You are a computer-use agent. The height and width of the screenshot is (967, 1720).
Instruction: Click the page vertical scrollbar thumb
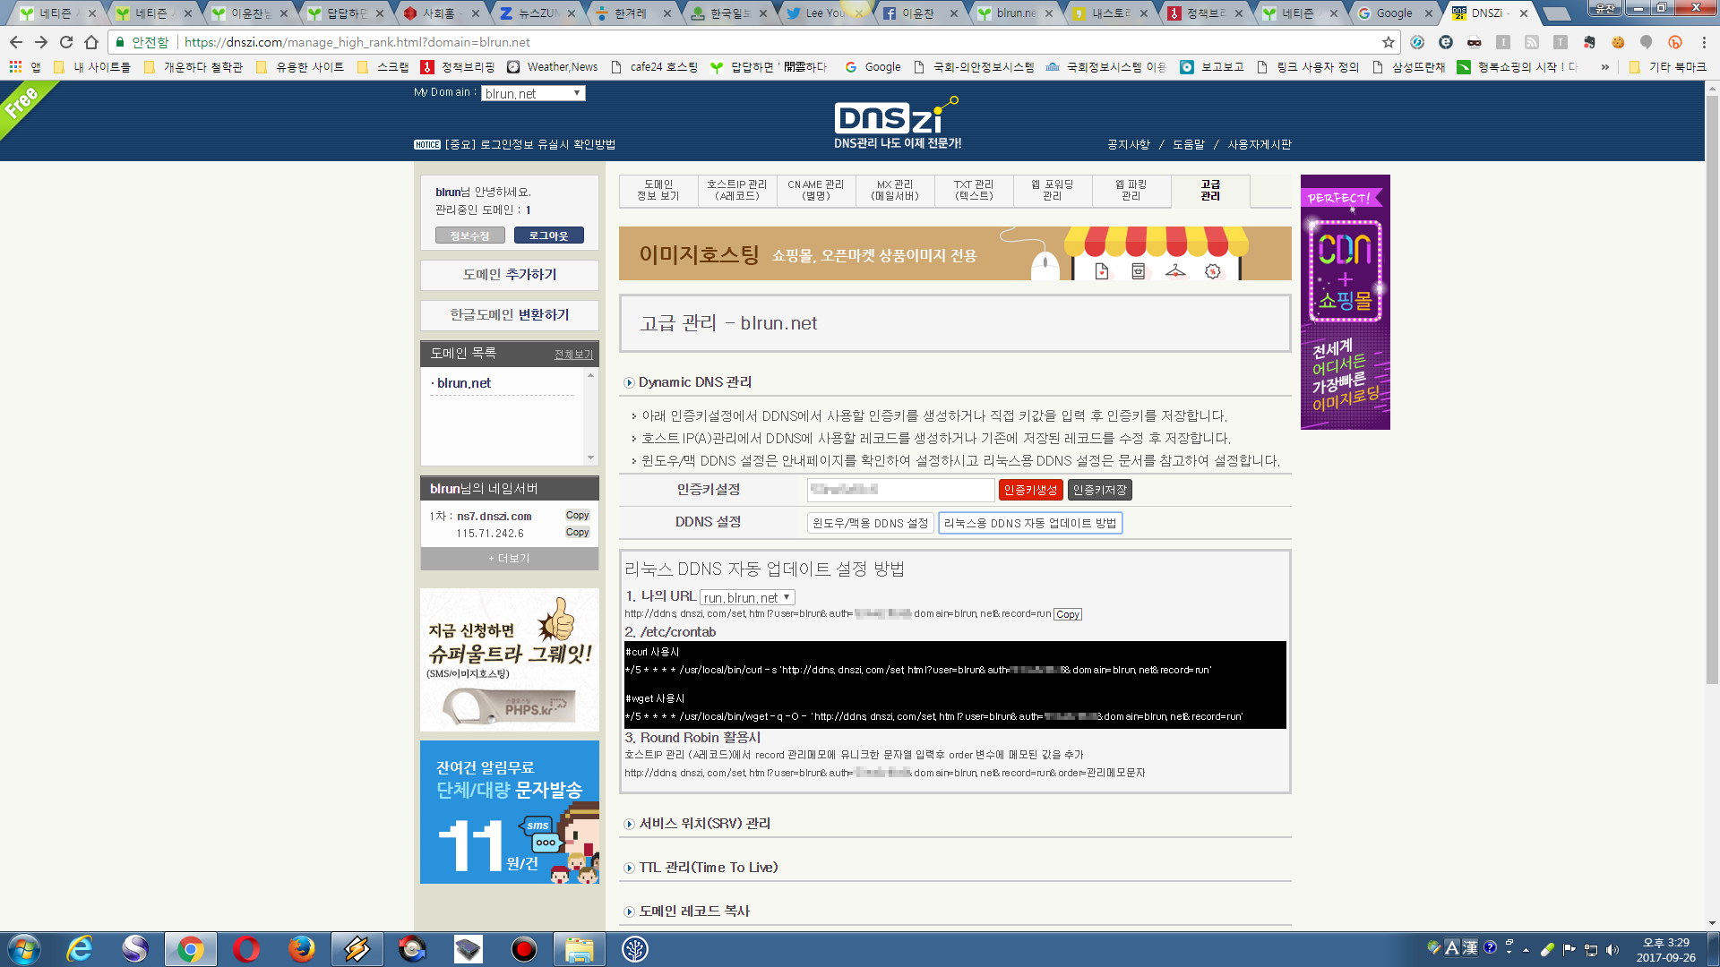(1712, 389)
